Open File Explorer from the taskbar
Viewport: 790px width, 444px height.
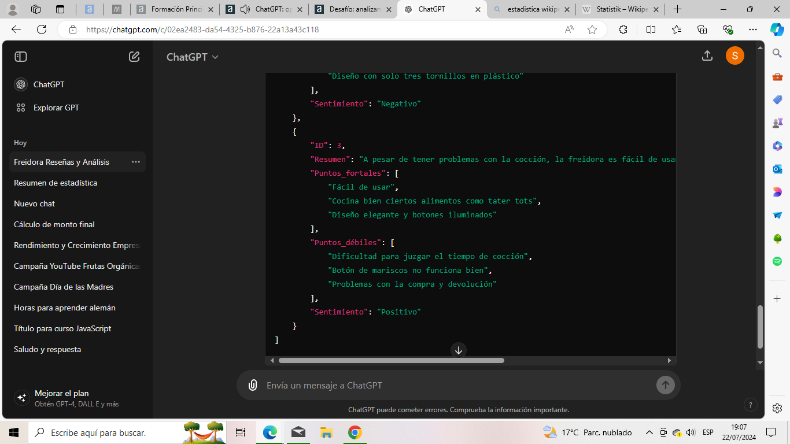pyautogui.click(x=327, y=432)
